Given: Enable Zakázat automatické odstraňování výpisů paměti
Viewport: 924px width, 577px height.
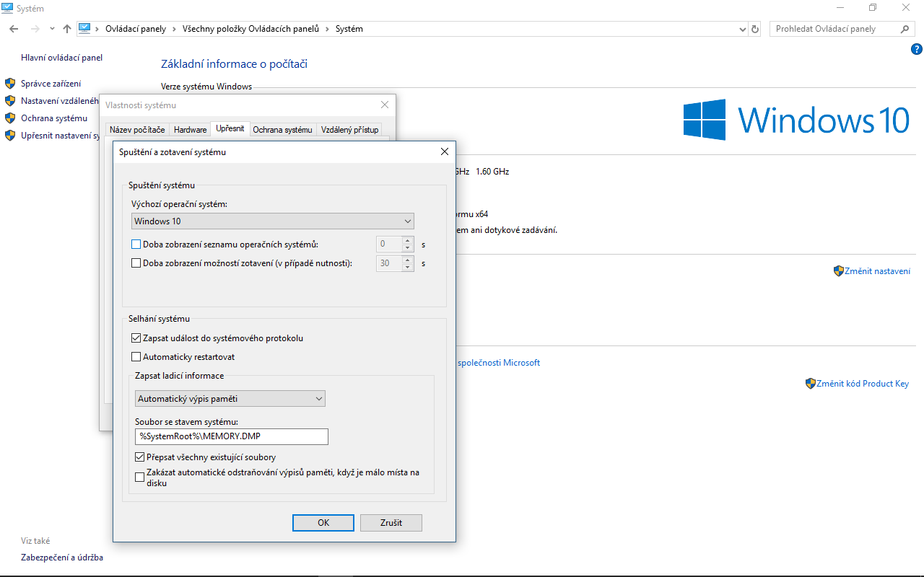Looking at the screenshot, I should tap(140, 477).
